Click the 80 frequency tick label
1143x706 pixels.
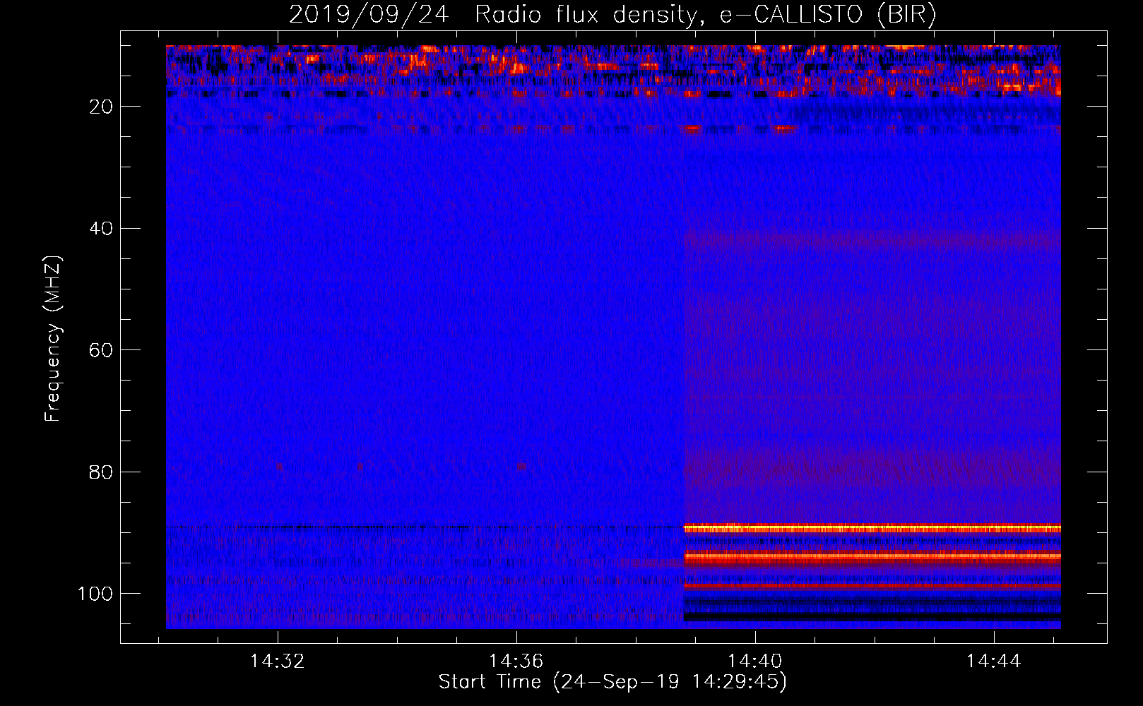coord(102,472)
